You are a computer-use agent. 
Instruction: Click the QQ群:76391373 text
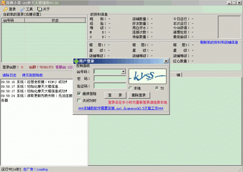tap(41, 67)
